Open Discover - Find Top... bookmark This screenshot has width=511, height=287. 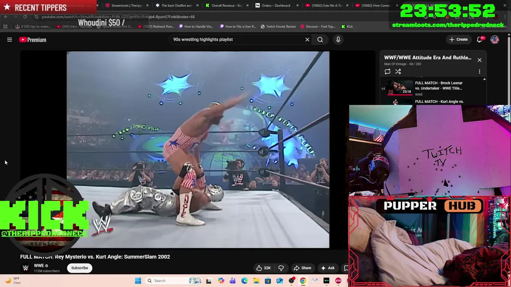tap(318, 27)
